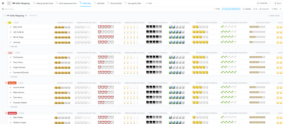The width and height of the screenshot is (283, 124).
Task: Open the three-dot more options menu
Action: [280, 9]
